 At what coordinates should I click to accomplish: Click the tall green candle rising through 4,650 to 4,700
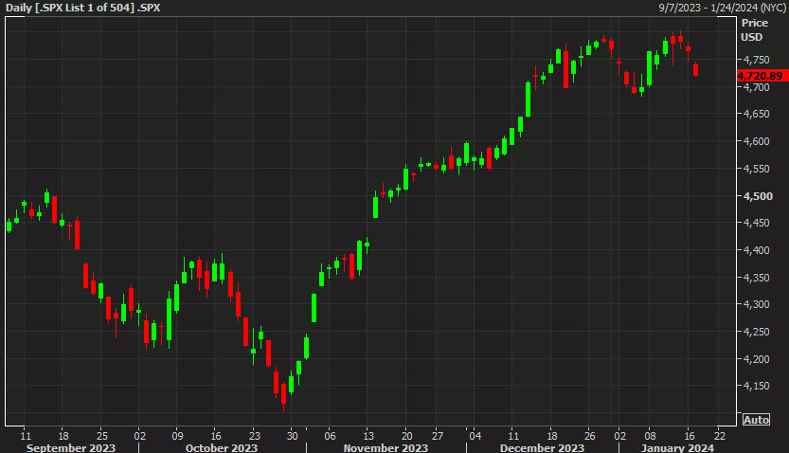coord(529,100)
